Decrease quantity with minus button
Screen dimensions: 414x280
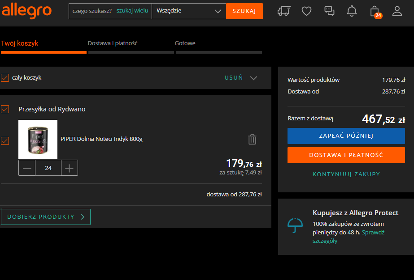27,168
